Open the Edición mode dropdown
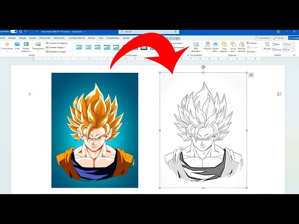This screenshot has height=224, width=299. pyautogui.click(x=280, y=38)
